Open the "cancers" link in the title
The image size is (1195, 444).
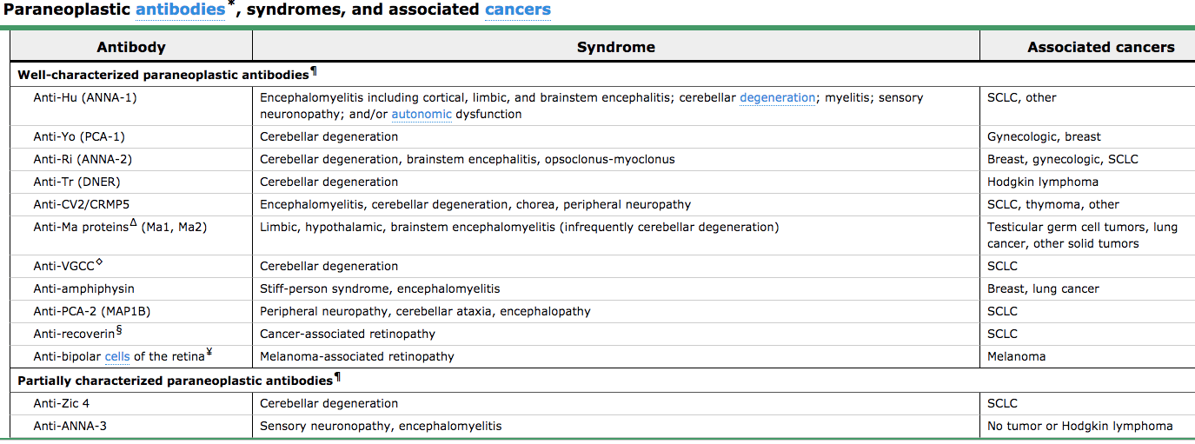pos(517,10)
